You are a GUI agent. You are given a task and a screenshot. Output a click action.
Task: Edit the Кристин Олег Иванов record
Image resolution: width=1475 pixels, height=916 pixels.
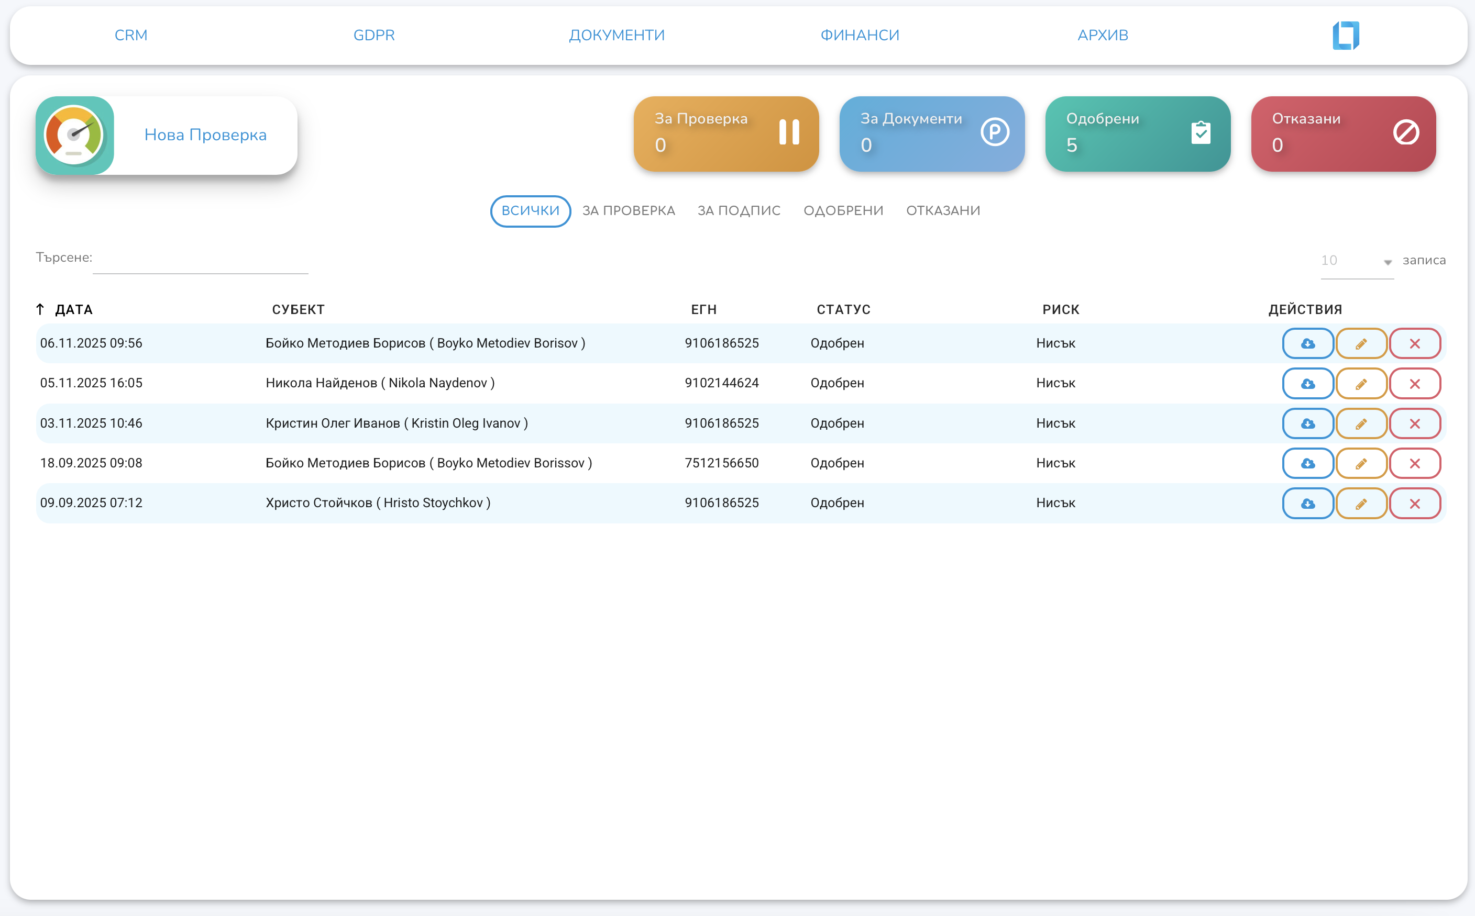pyautogui.click(x=1361, y=423)
